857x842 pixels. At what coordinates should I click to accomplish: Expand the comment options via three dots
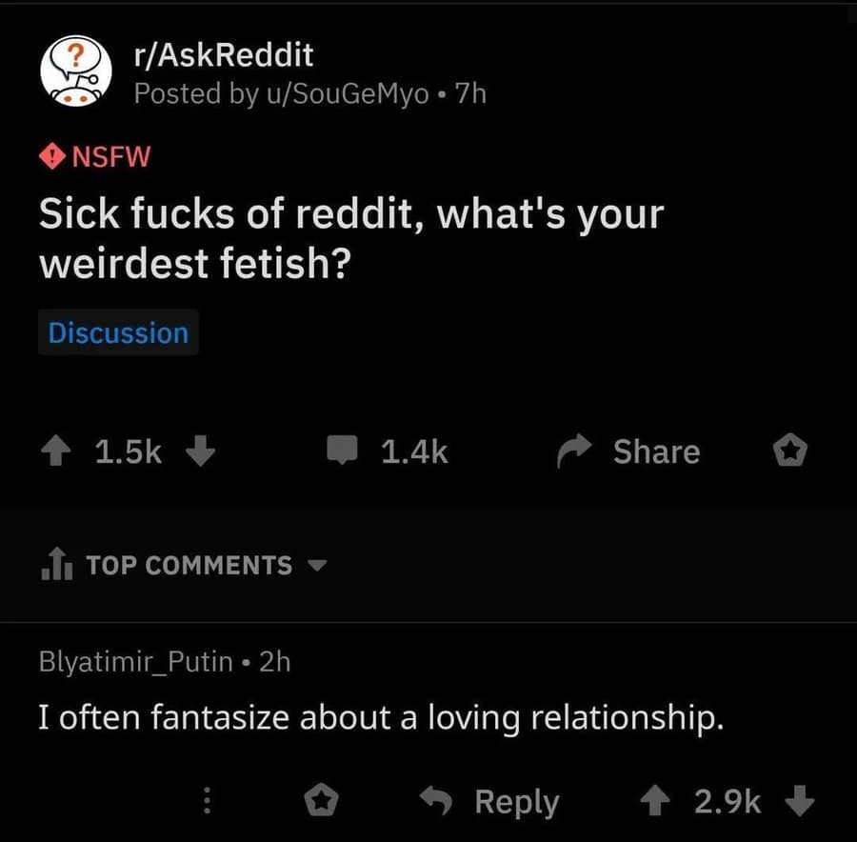206,801
